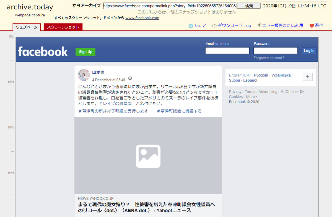Jump to the 0% page marker

point(12,36)
